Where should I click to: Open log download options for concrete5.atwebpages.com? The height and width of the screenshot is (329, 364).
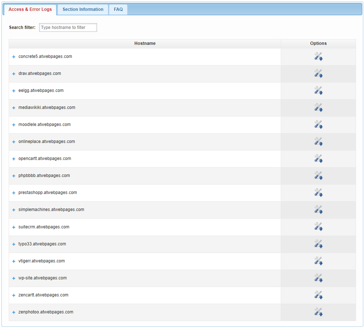coord(318,56)
